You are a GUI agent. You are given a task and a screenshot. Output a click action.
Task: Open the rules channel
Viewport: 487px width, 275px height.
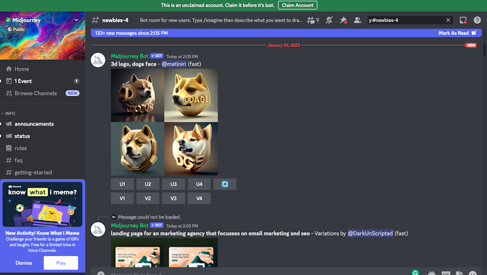(43, 148)
